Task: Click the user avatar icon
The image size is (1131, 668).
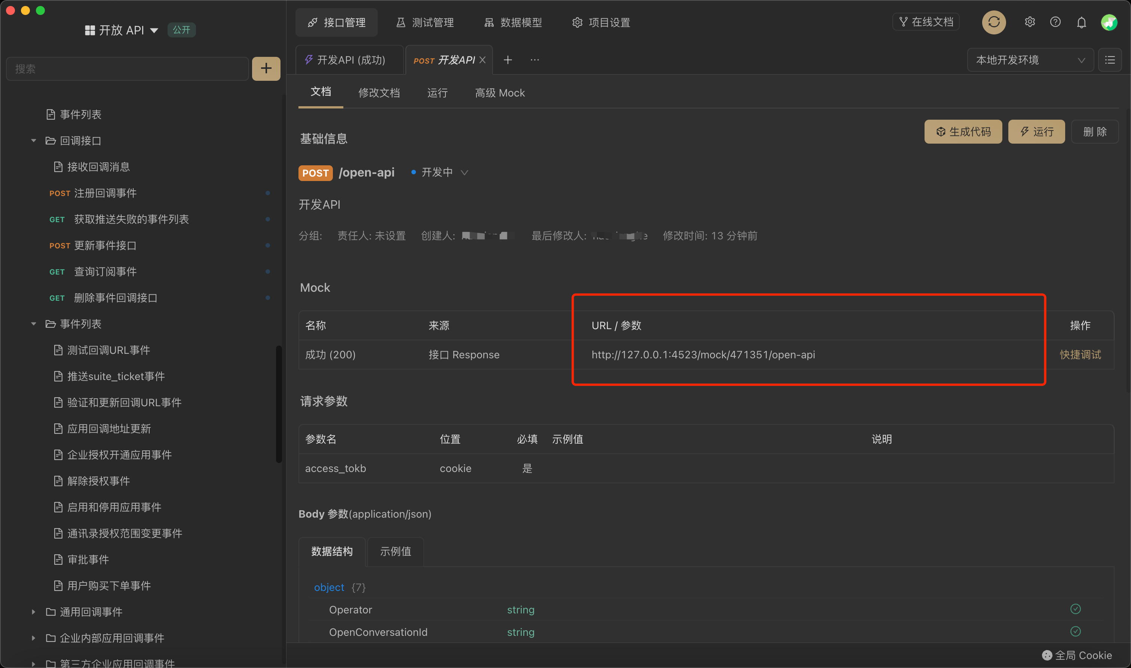Action: (1109, 22)
